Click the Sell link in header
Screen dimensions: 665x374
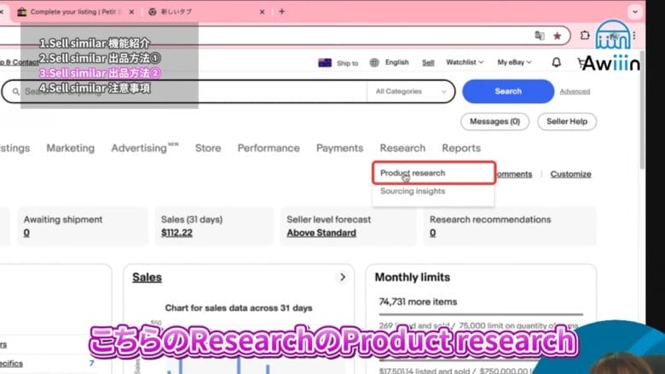coord(428,63)
